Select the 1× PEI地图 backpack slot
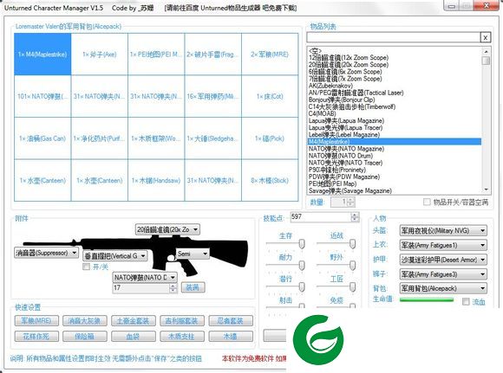The image size is (503, 373). pos(156,55)
